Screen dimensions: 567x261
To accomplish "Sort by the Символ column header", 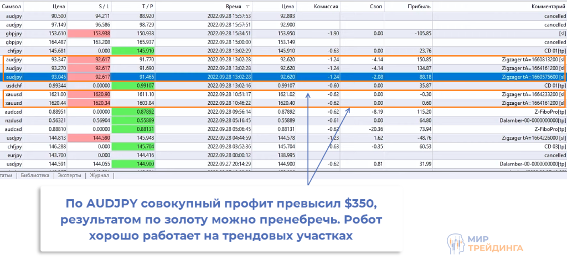I will (x=13, y=6).
